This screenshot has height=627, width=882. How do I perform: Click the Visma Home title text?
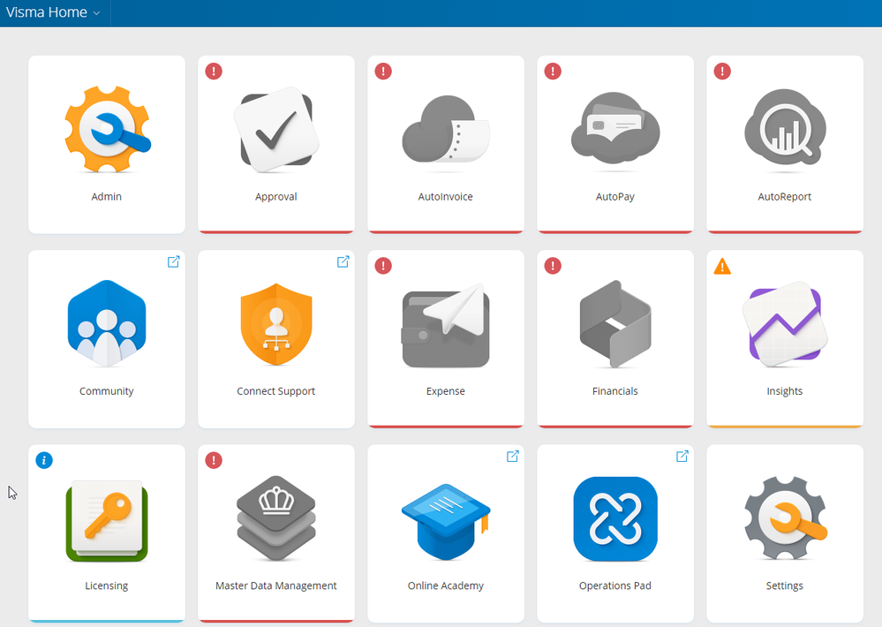(47, 12)
